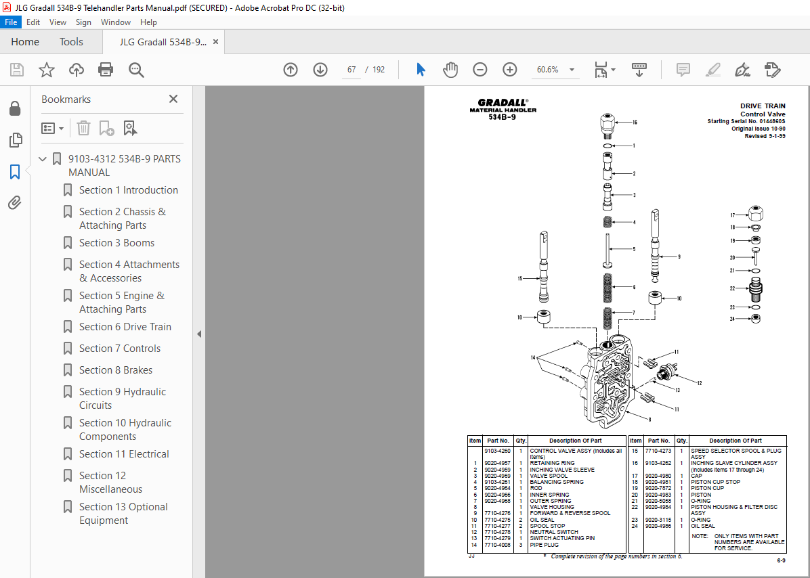
Task: Select the Highlight text tool
Action: pos(712,70)
